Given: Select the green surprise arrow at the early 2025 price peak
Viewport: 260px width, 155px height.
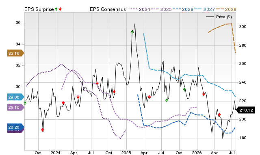Looking at the screenshot, I should pos(132,32).
